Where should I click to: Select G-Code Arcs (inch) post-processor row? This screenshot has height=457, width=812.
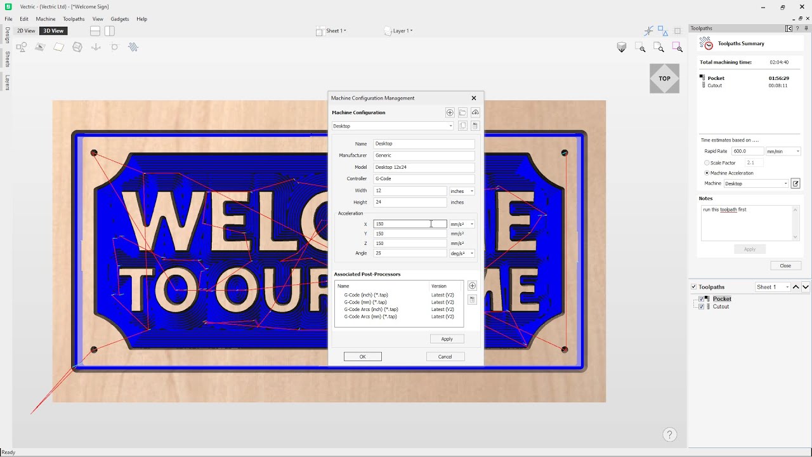tap(399, 309)
